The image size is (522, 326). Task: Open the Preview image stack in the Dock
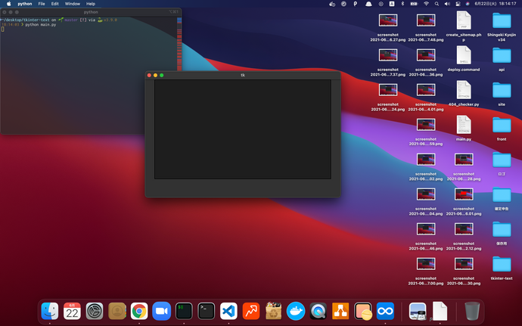[418, 311]
